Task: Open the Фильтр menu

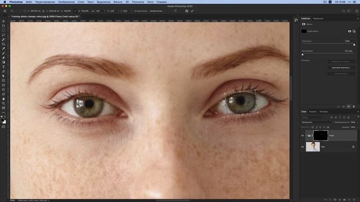Action: click(118, 2)
